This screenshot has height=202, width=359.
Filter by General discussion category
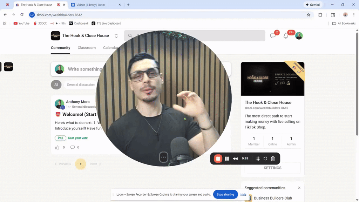81,85
